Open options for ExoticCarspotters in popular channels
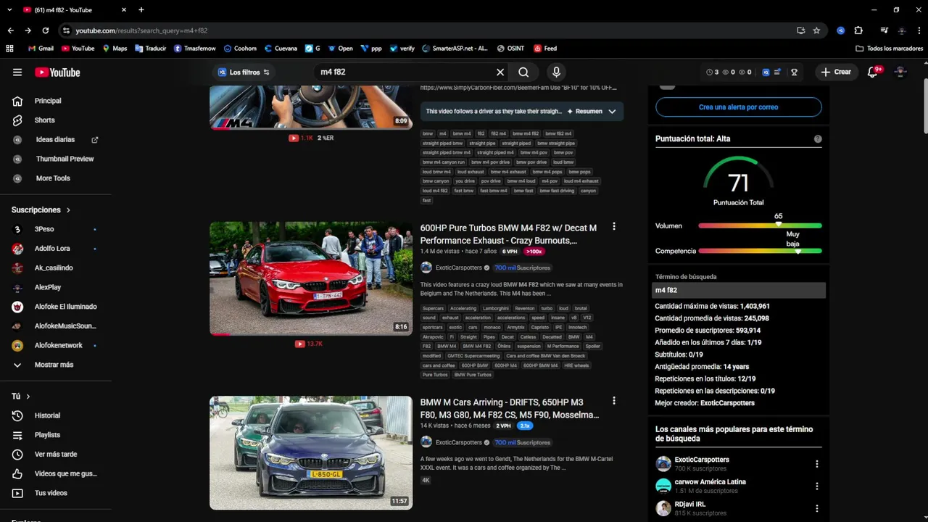The height and width of the screenshot is (522, 928). coord(817,464)
